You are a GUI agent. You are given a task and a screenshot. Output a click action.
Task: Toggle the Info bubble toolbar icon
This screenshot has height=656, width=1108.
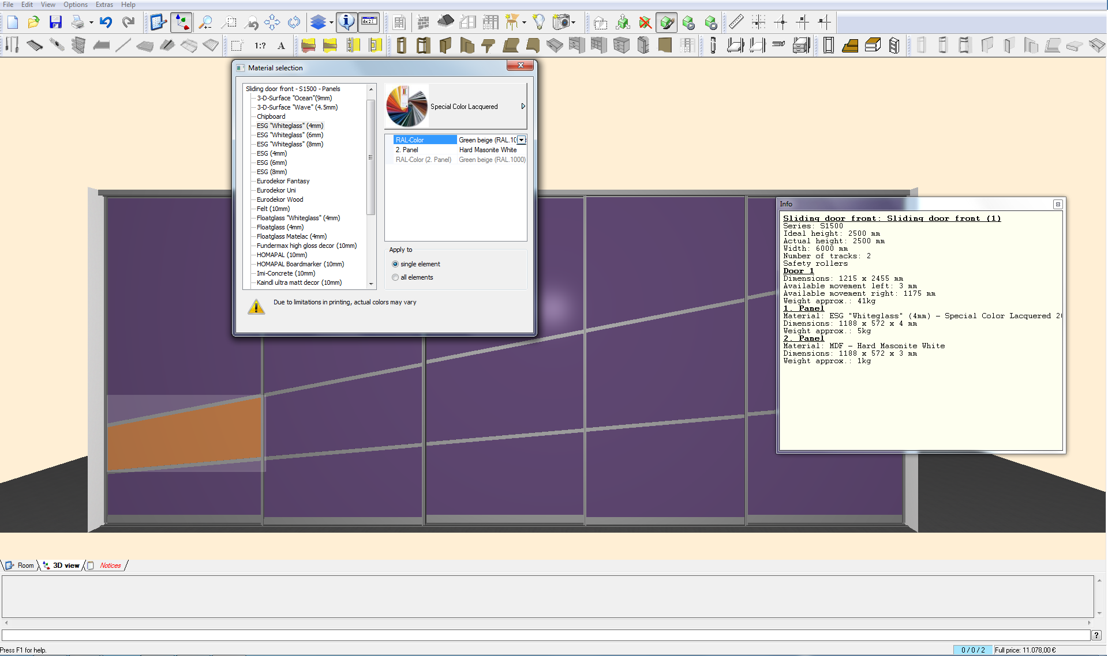pyautogui.click(x=346, y=22)
